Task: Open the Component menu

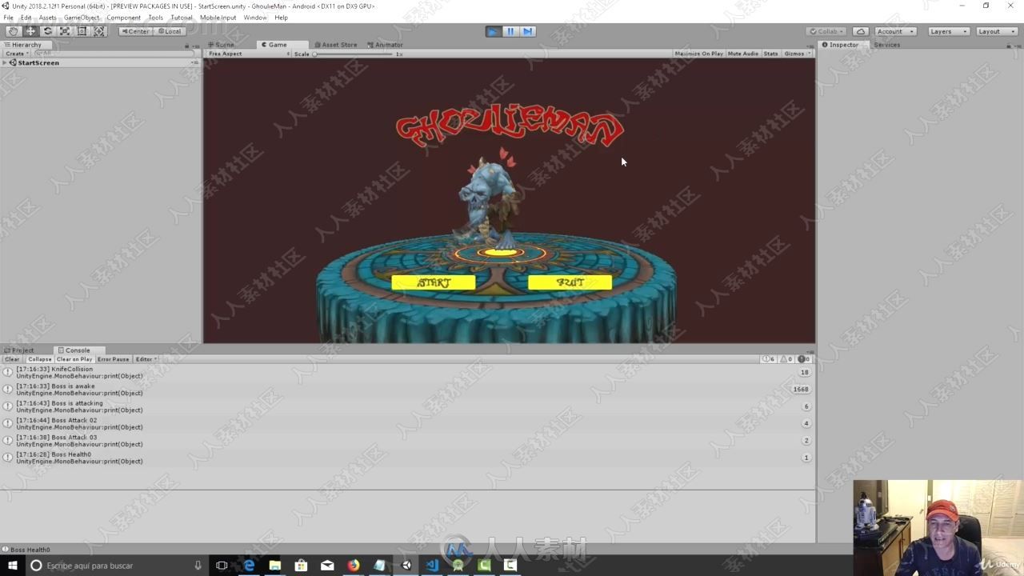Action: click(124, 18)
